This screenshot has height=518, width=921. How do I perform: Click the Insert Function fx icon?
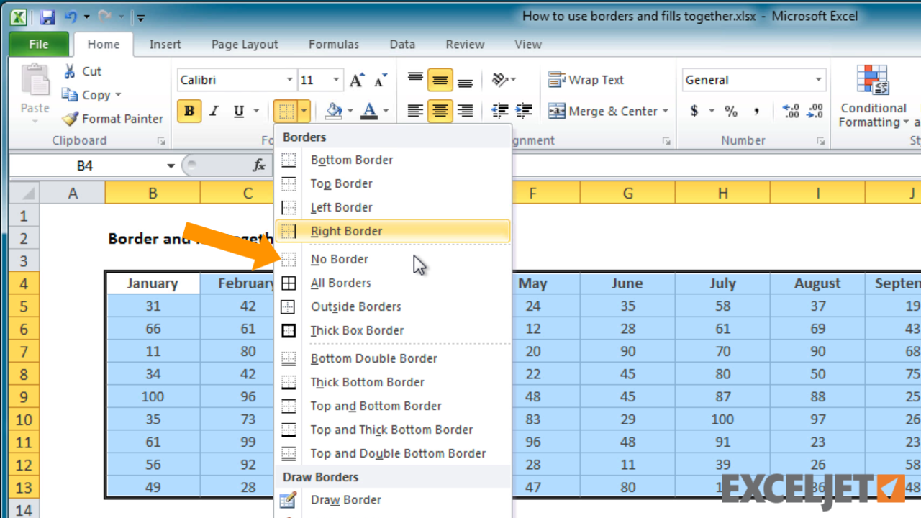tap(259, 165)
